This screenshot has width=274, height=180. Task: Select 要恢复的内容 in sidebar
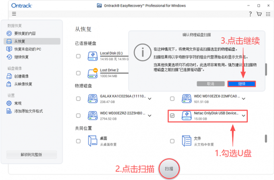[32, 33]
